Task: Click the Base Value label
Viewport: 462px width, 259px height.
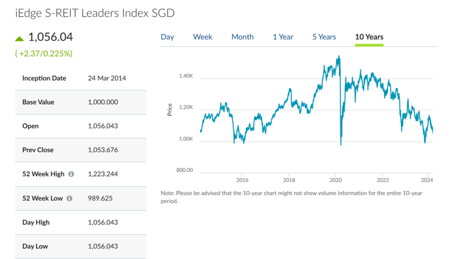Action: [38, 102]
